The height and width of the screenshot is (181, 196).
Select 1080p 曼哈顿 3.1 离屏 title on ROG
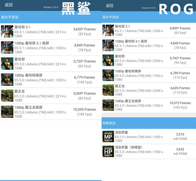click(x=131, y=41)
